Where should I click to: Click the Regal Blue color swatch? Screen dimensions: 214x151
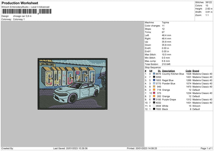point(154,80)
